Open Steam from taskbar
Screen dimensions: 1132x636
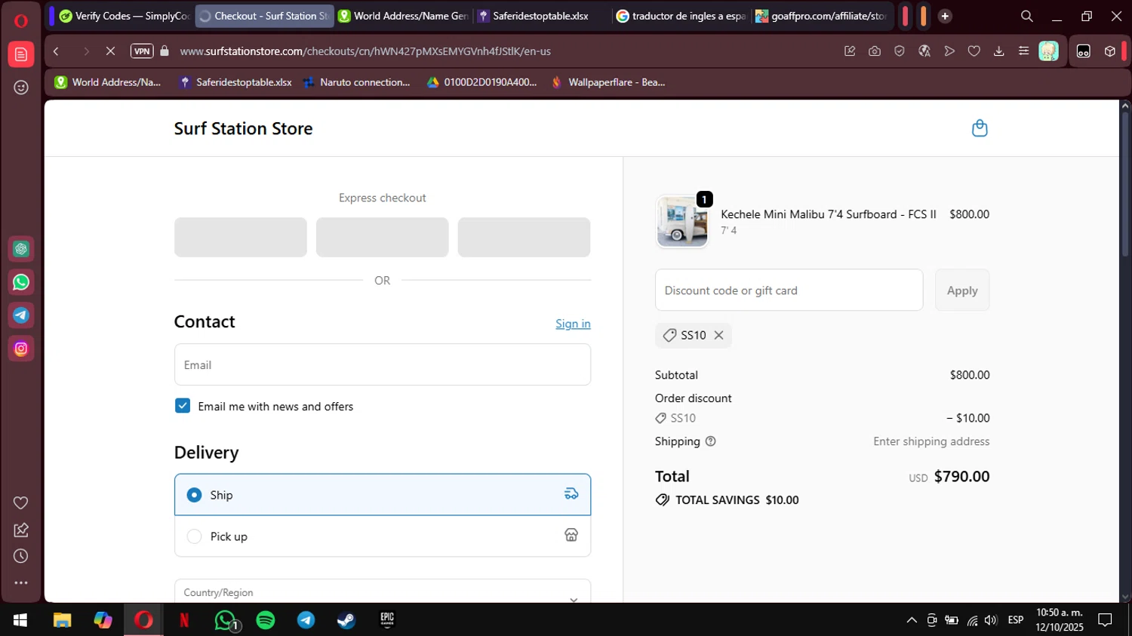pos(346,620)
